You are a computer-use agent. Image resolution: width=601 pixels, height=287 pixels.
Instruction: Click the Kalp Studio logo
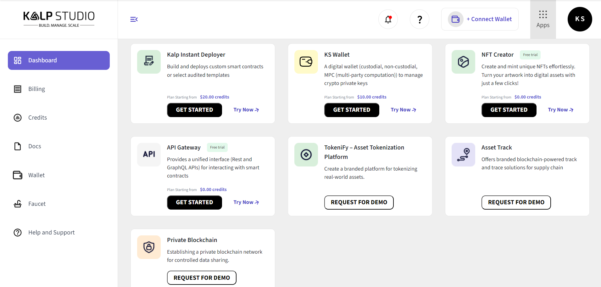pos(59,19)
